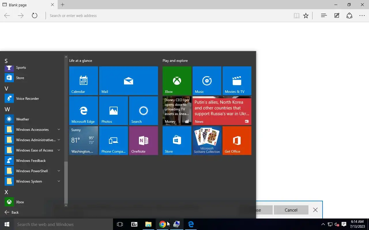This screenshot has width=369, height=230.
Task: Open the Edge Hub panel
Action: [x=324, y=16]
